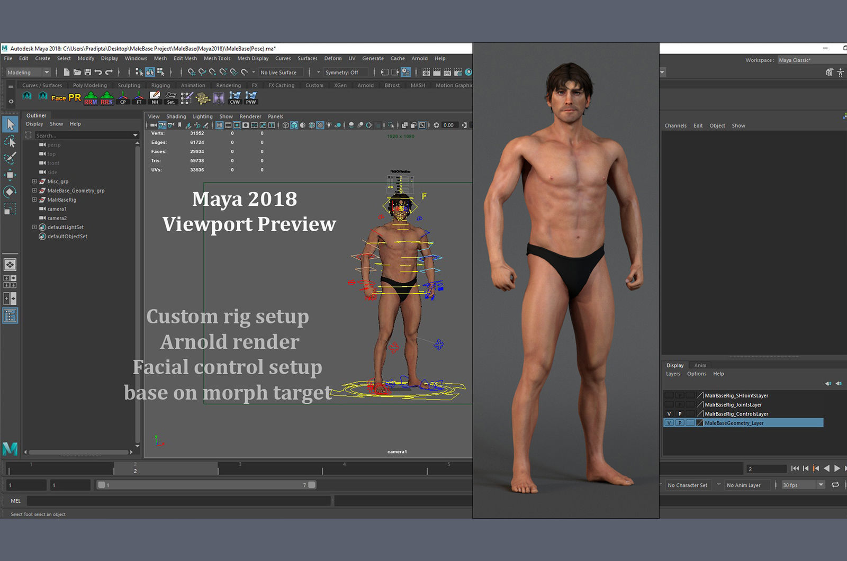Switch to the Arnold shelf tab
The width and height of the screenshot is (847, 561).
point(365,85)
